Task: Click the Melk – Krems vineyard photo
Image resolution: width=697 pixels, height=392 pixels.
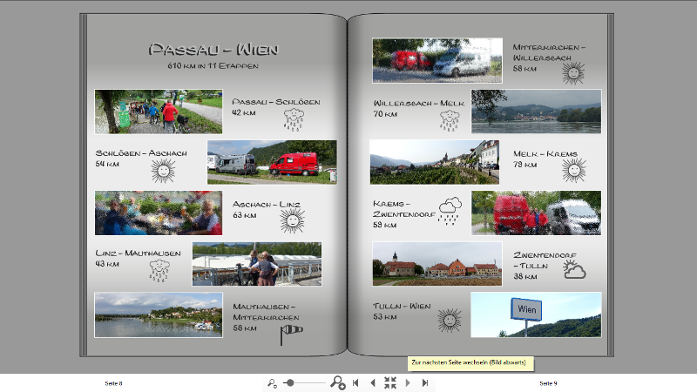Action: tap(434, 162)
